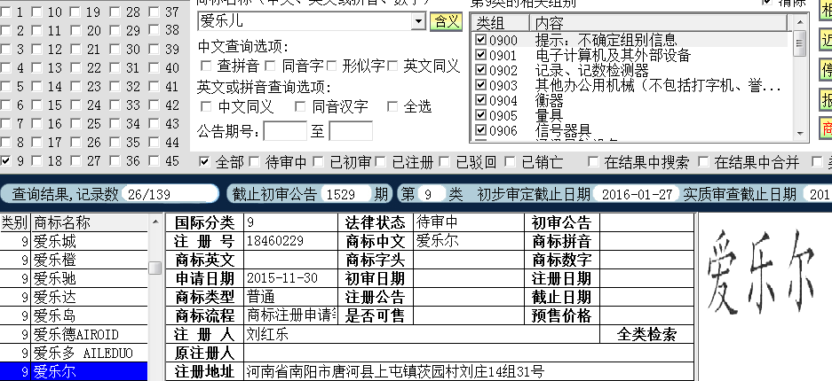Click the results list scrollbar thumb
The image size is (832, 381).
coord(155,268)
